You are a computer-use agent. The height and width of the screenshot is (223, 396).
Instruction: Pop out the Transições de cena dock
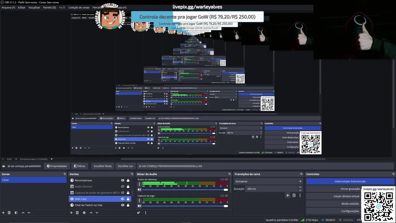(301, 174)
